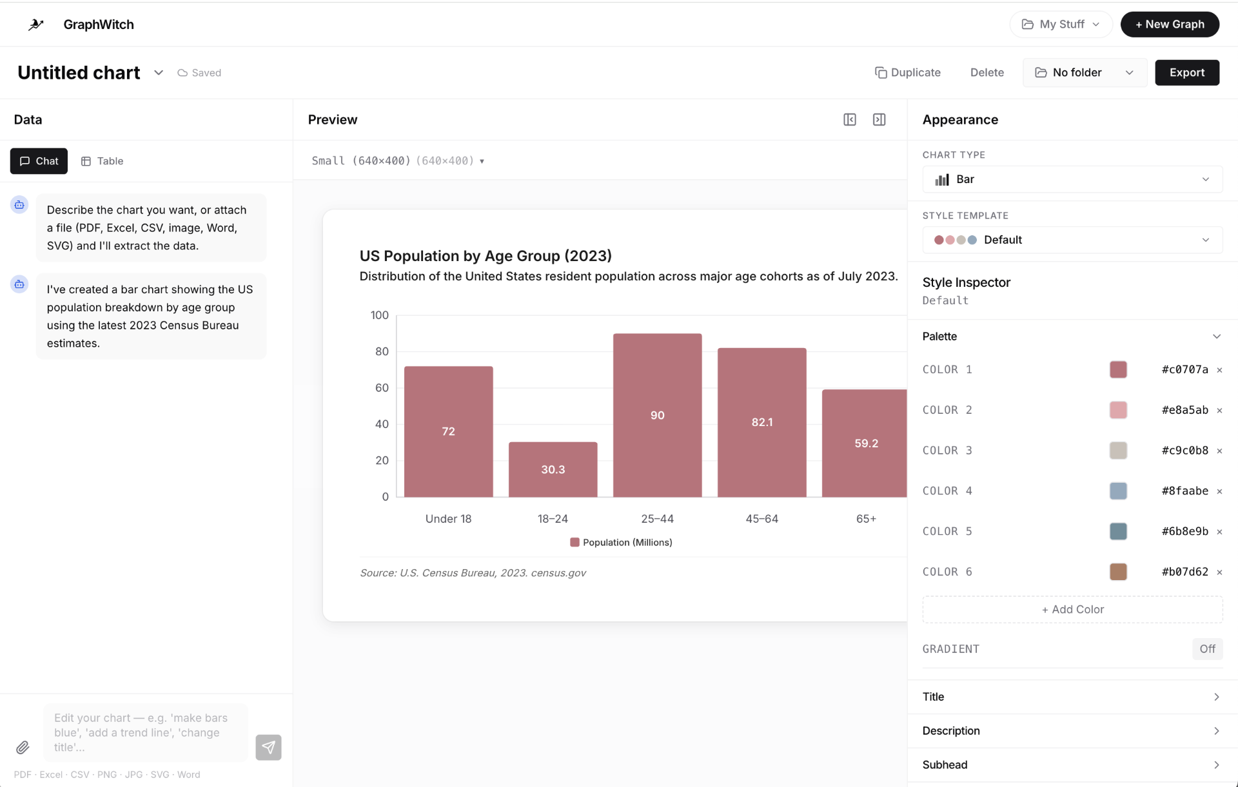Click the send message paper plane icon
Viewport: 1238px width, 787px height.
click(268, 747)
